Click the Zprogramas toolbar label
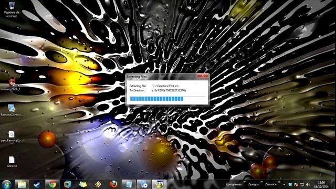This screenshot has height=189, width=336. pyautogui.click(x=234, y=184)
